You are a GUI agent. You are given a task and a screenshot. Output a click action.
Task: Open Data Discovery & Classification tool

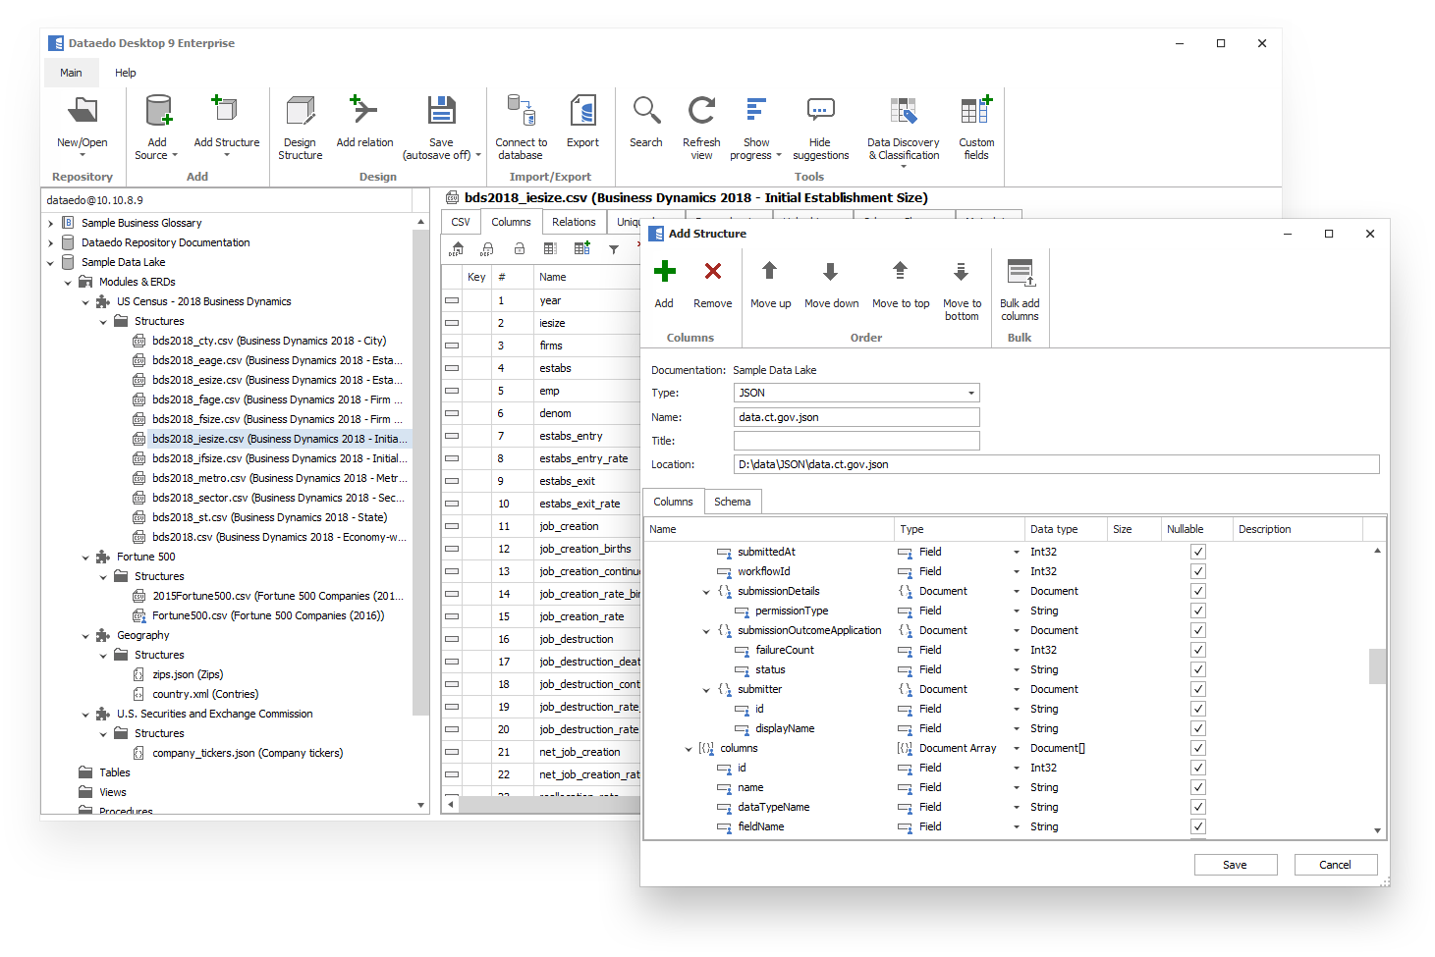(903, 111)
